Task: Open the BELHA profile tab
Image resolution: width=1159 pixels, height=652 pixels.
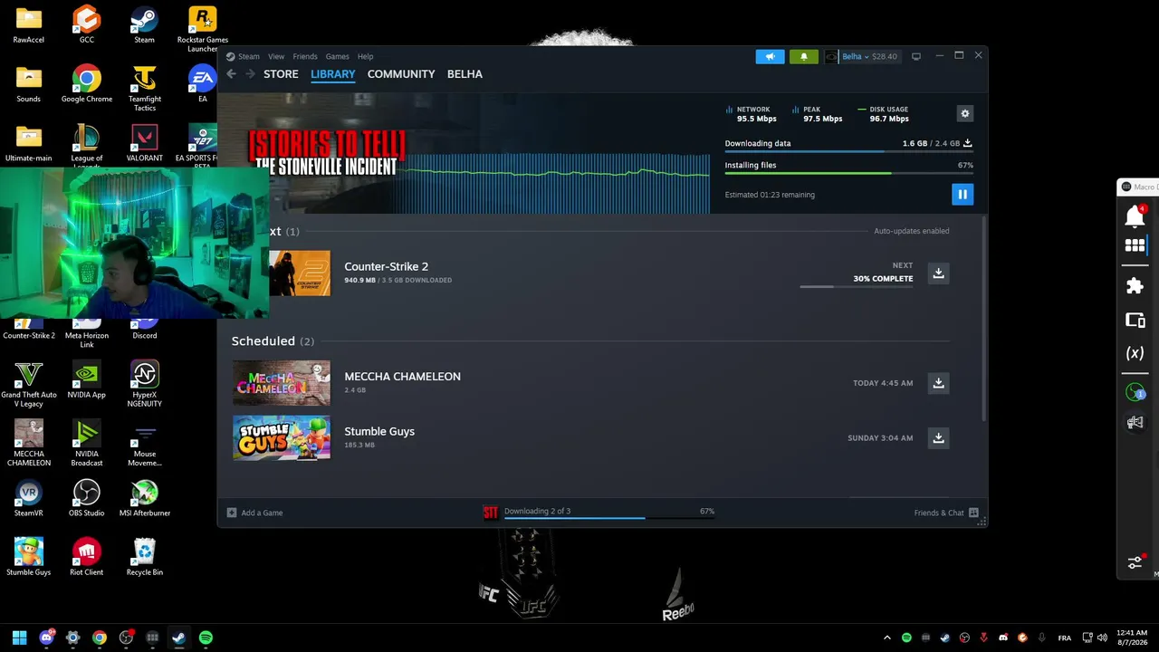Action: (x=465, y=74)
